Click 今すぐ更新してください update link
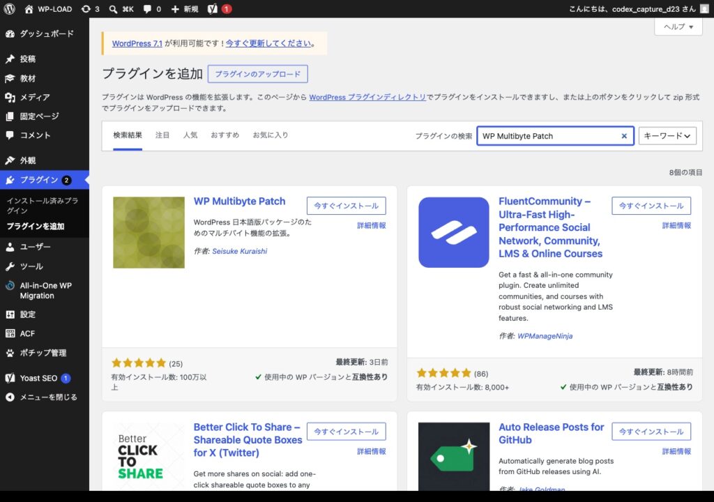This screenshot has height=502, width=714. tap(268, 43)
